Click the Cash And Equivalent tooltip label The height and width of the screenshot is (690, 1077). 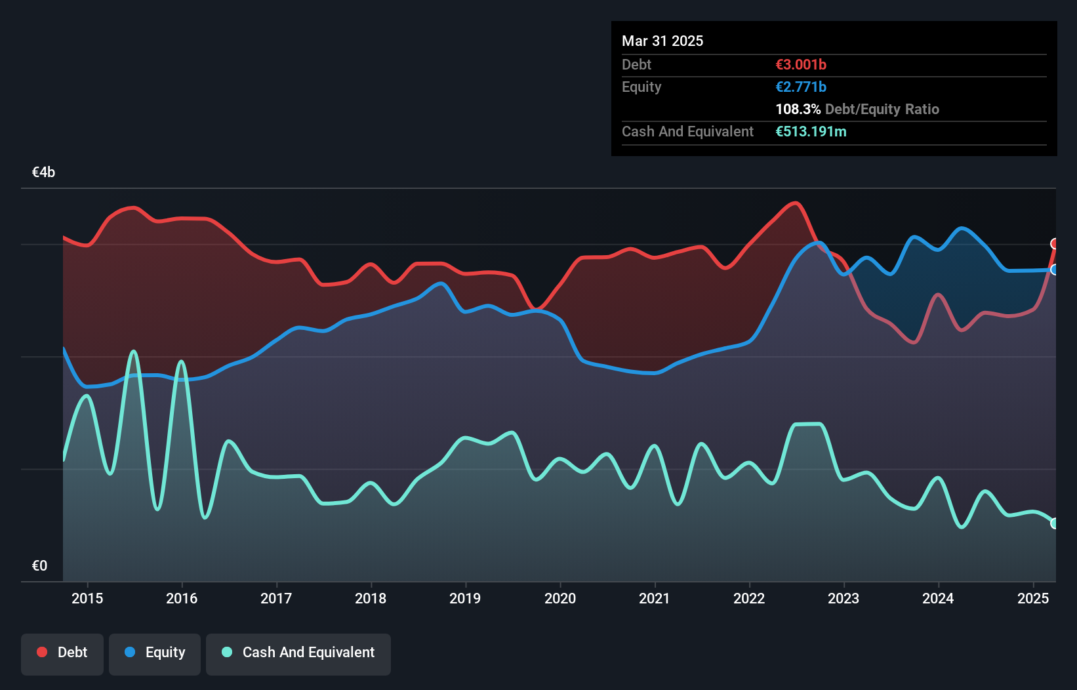[687, 131]
